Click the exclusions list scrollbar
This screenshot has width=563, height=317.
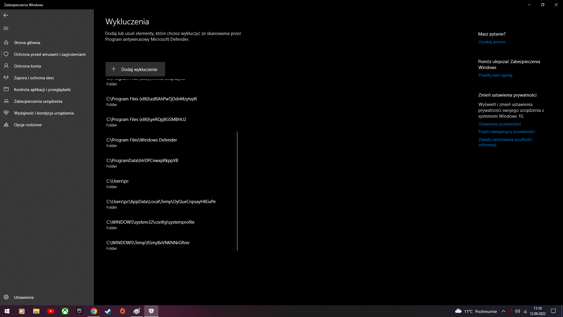237,191
